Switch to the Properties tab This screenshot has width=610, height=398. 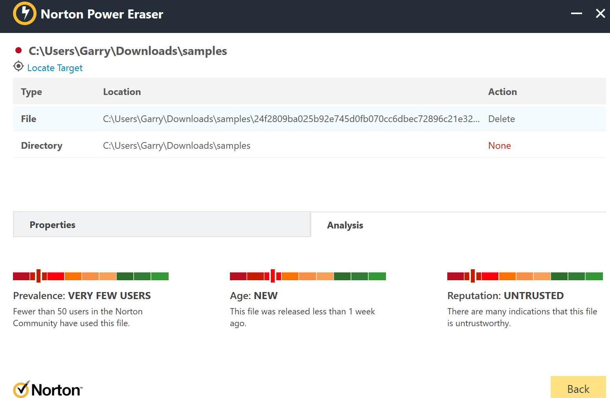tap(162, 225)
